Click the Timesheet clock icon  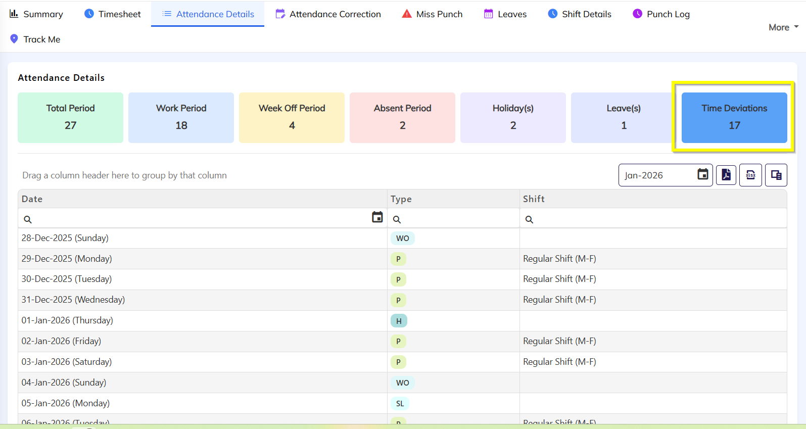click(89, 14)
